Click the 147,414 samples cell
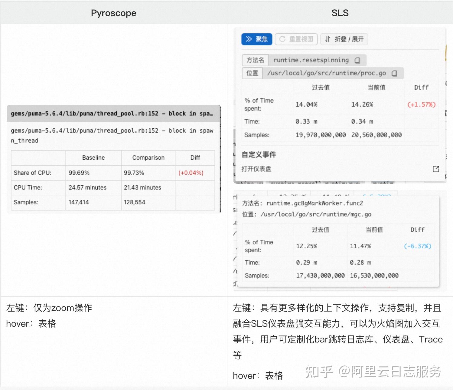The image size is (453, 390). (79, 202)
